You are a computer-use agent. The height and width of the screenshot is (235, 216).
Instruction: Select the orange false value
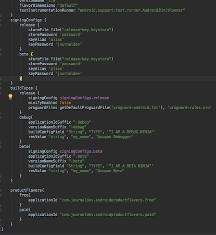(66, 103)
